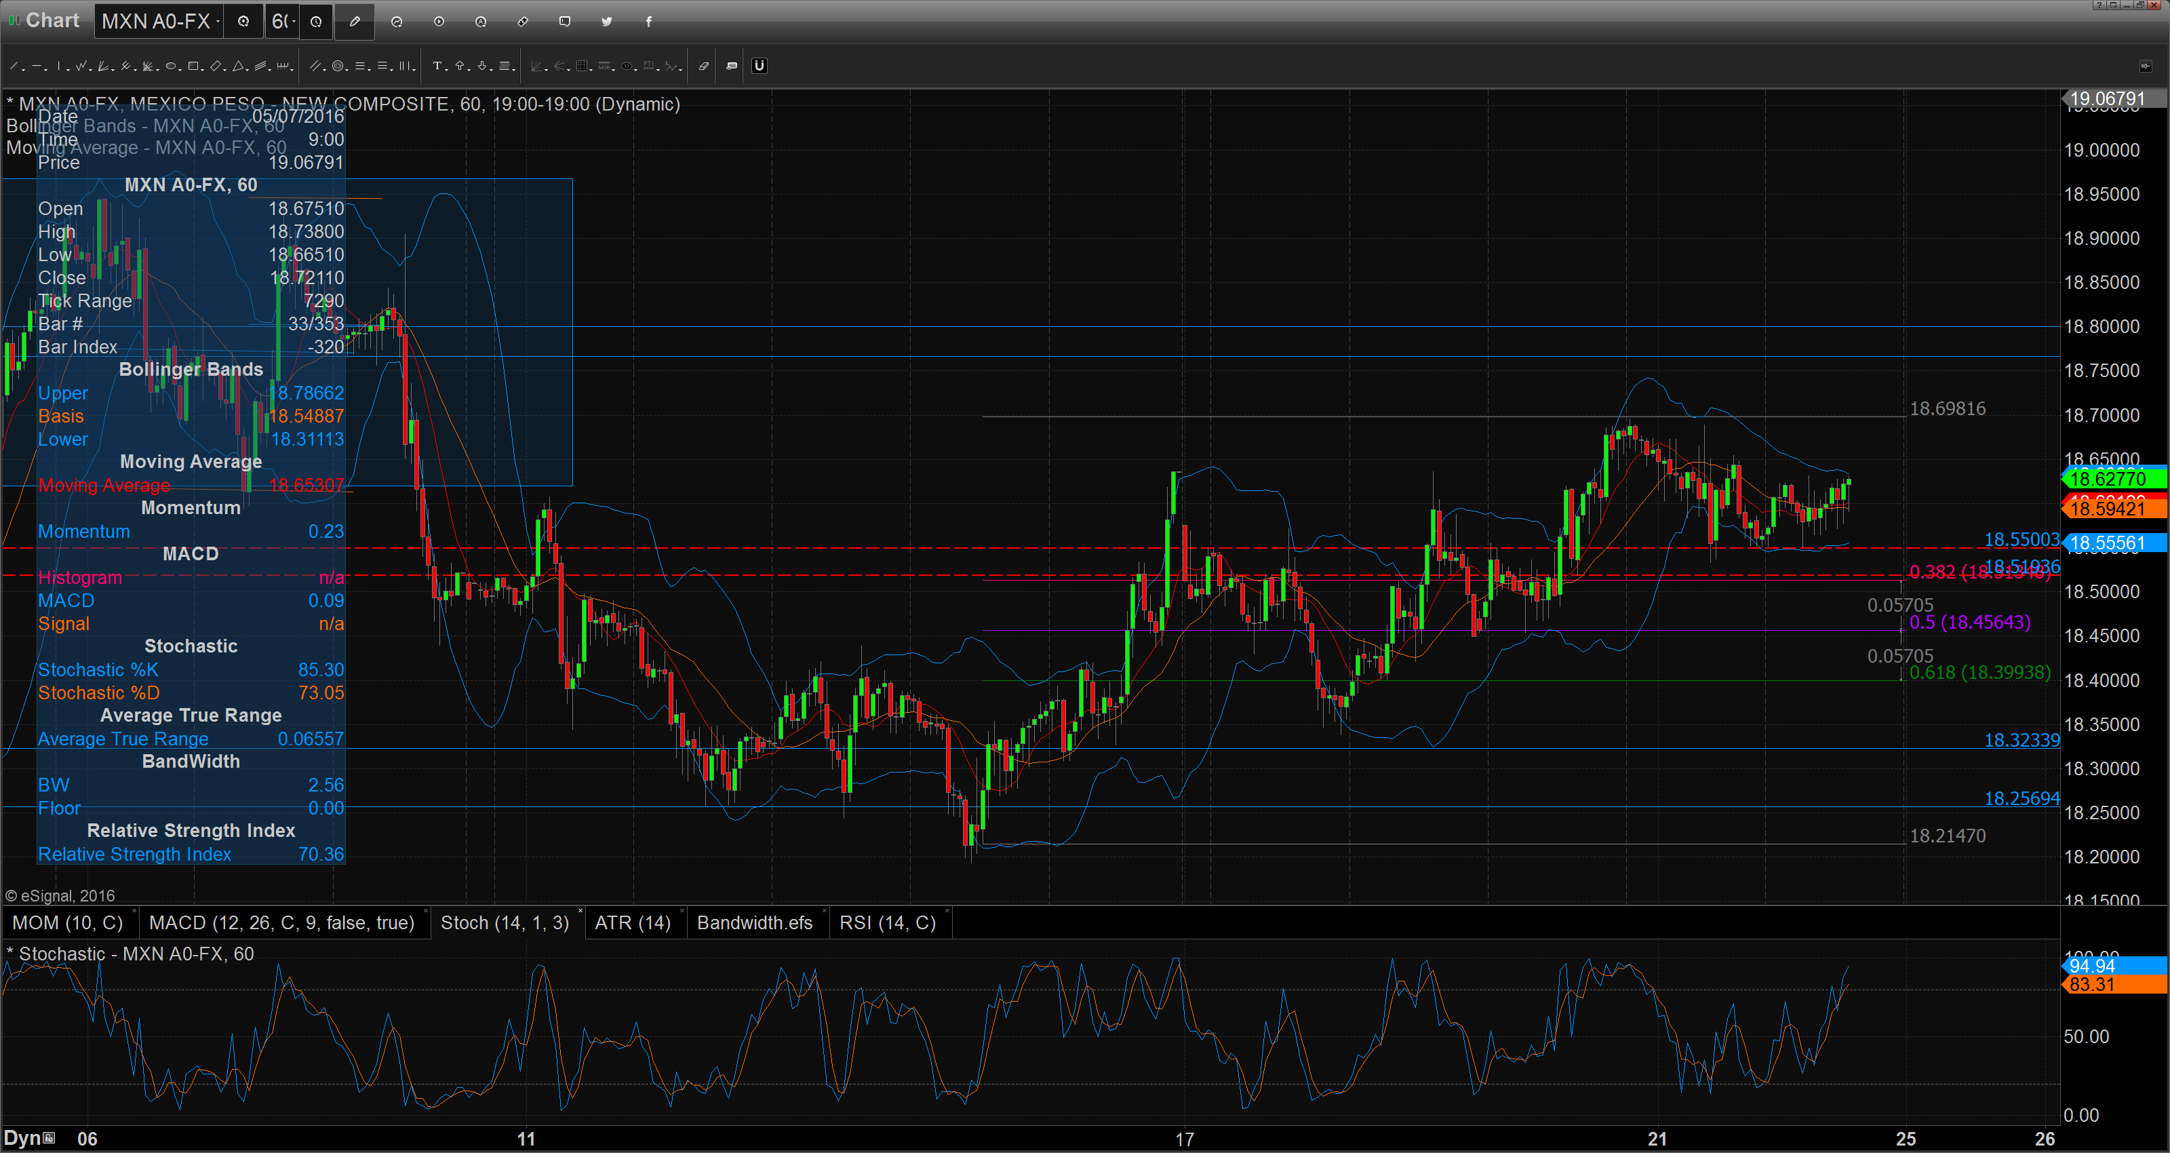Viewport: 2170px width, 1153px height.
Task: Select the diamond shape tool
Action: (x=216, y=66)
